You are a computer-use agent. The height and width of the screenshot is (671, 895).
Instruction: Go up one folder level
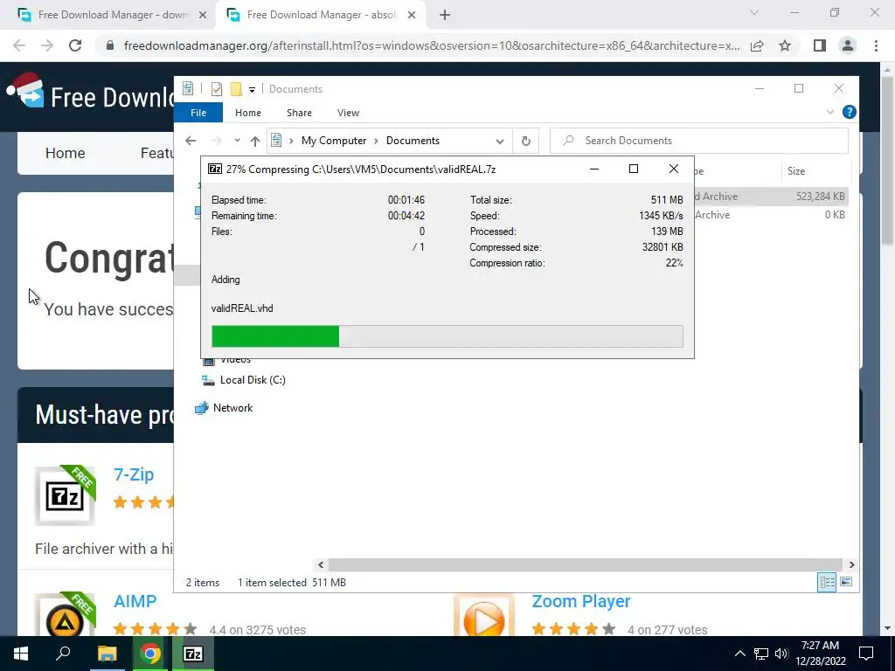[x=254, y=141]
